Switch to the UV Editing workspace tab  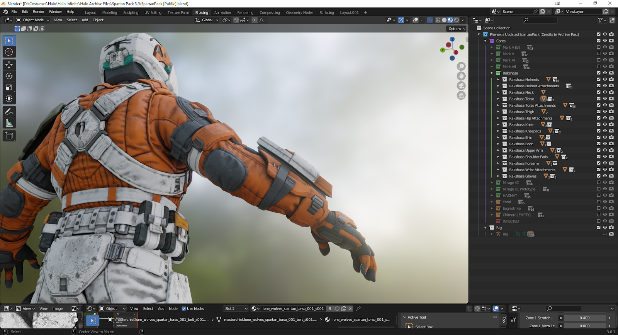(153, 12)
